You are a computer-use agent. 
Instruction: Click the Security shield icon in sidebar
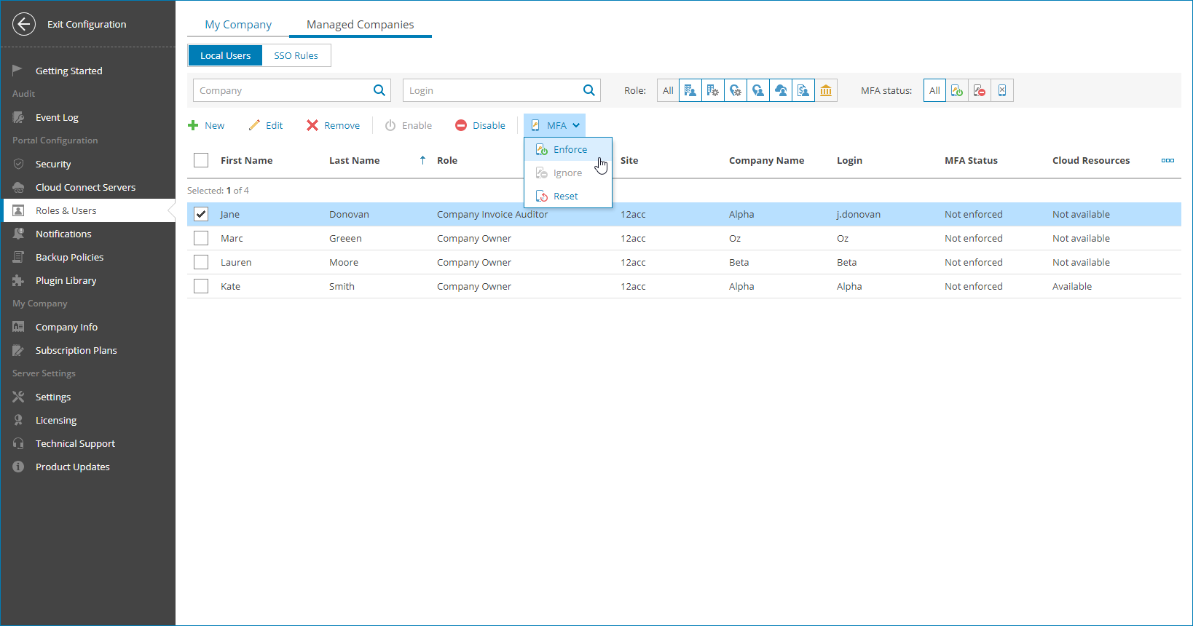tap(18, 164)
